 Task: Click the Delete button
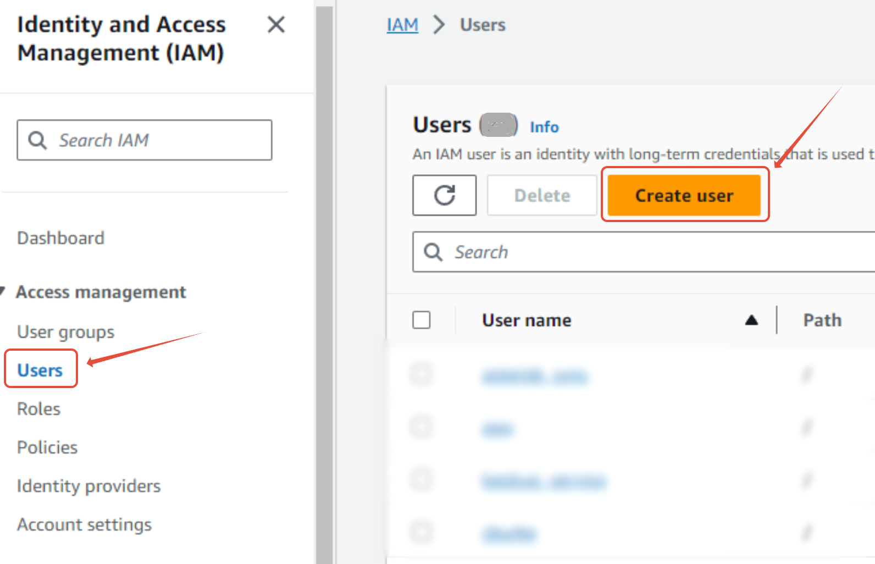(542, 195)
